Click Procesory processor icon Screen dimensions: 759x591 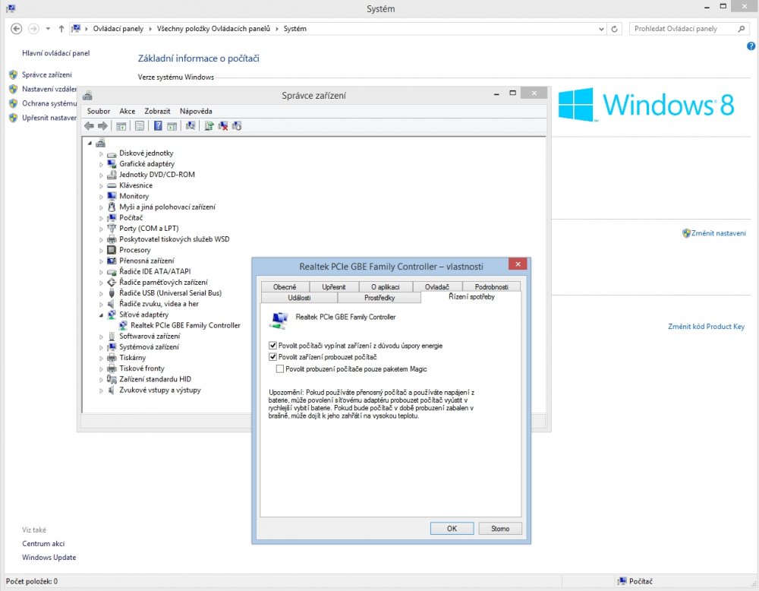[x=112, y=250]
